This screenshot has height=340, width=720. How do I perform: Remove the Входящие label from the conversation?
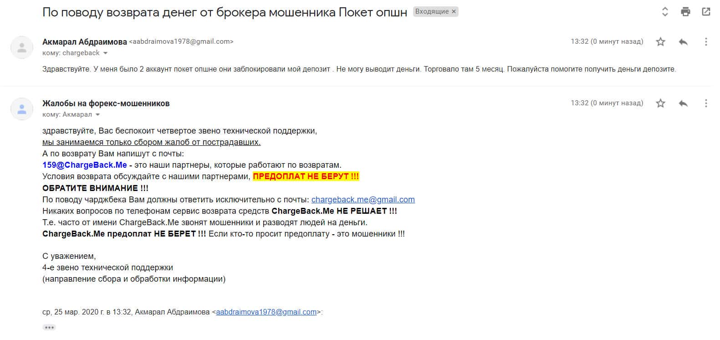454,12
